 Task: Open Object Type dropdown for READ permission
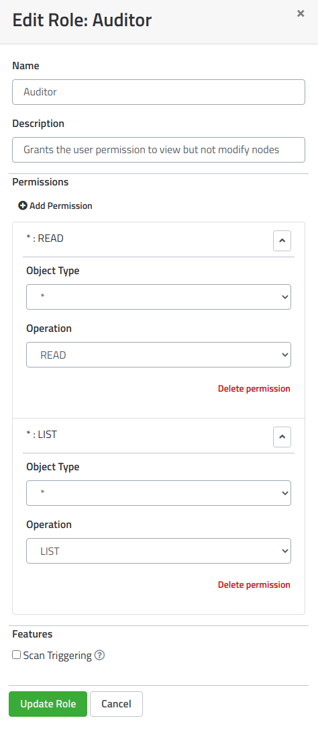coord(158,297)
